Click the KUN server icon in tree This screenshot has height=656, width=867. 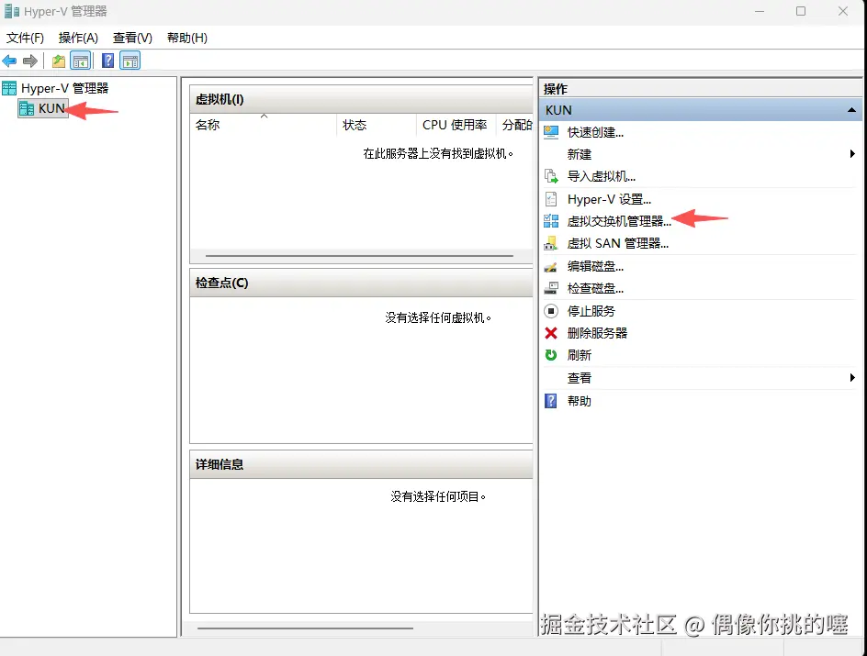[27, 108]
